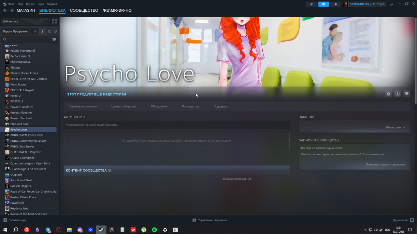Go back with the left arrow
Screen dimensions: 417x234
(x=5, y=10)
